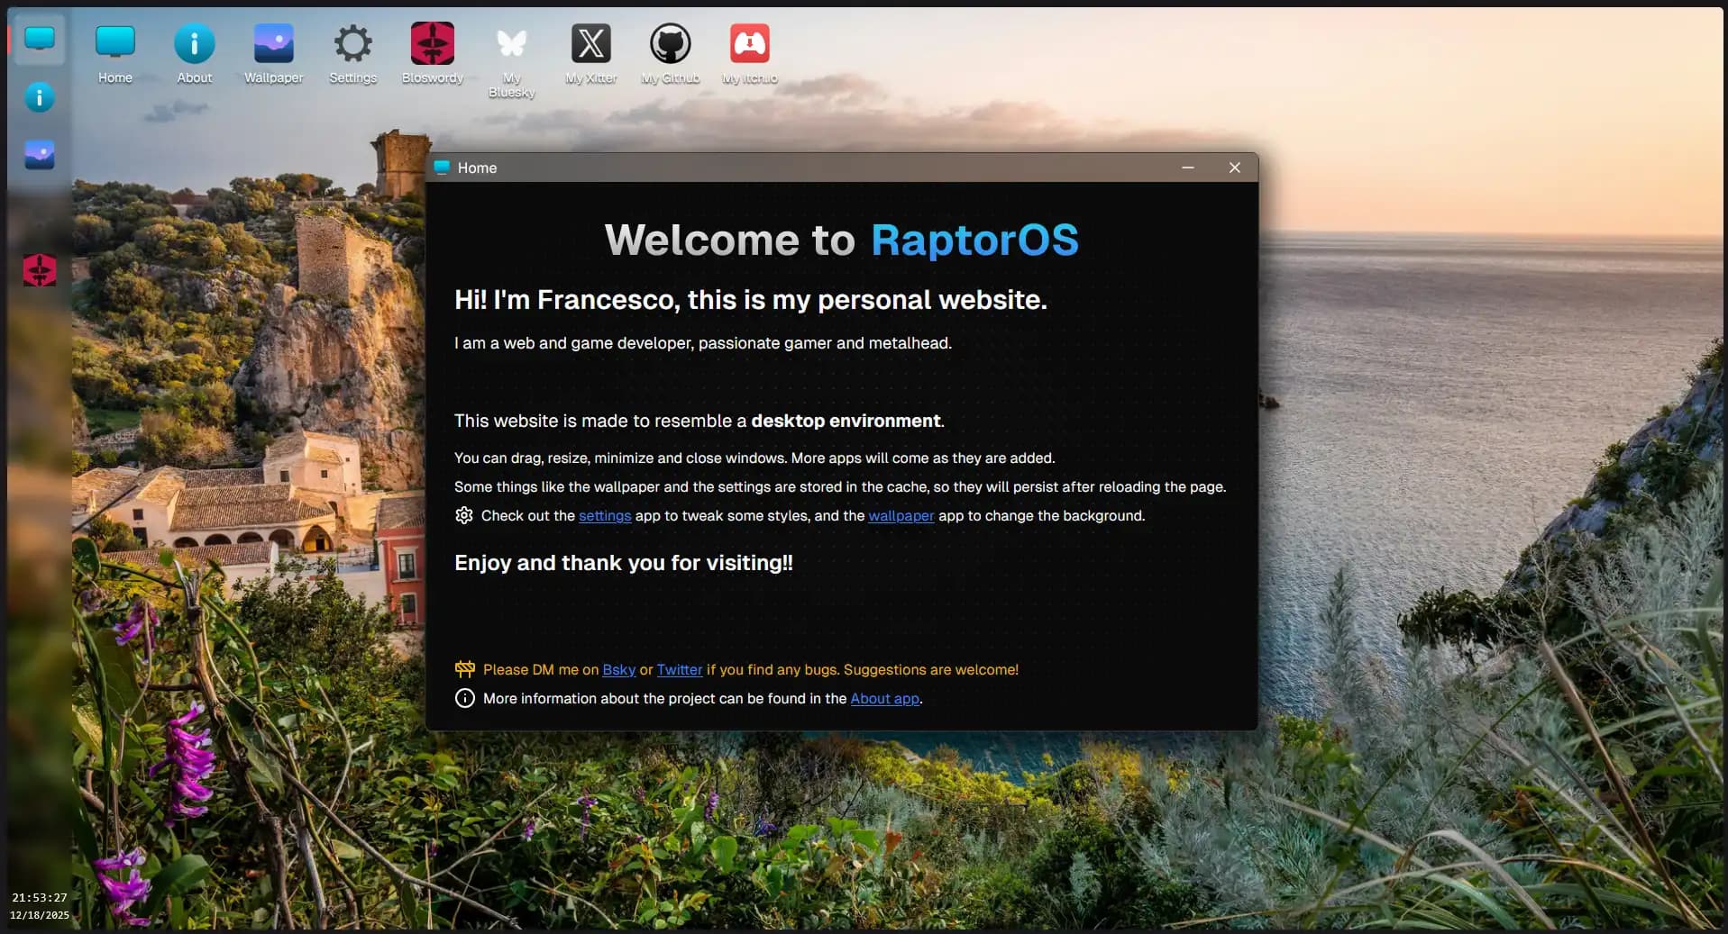Launch the Bloswordy game shortcut
The width and height of the screenshot is (1728, 934).
pyautogui.click(x=432, y=41)
